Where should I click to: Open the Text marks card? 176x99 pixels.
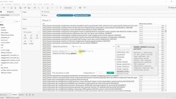(37, 37)
